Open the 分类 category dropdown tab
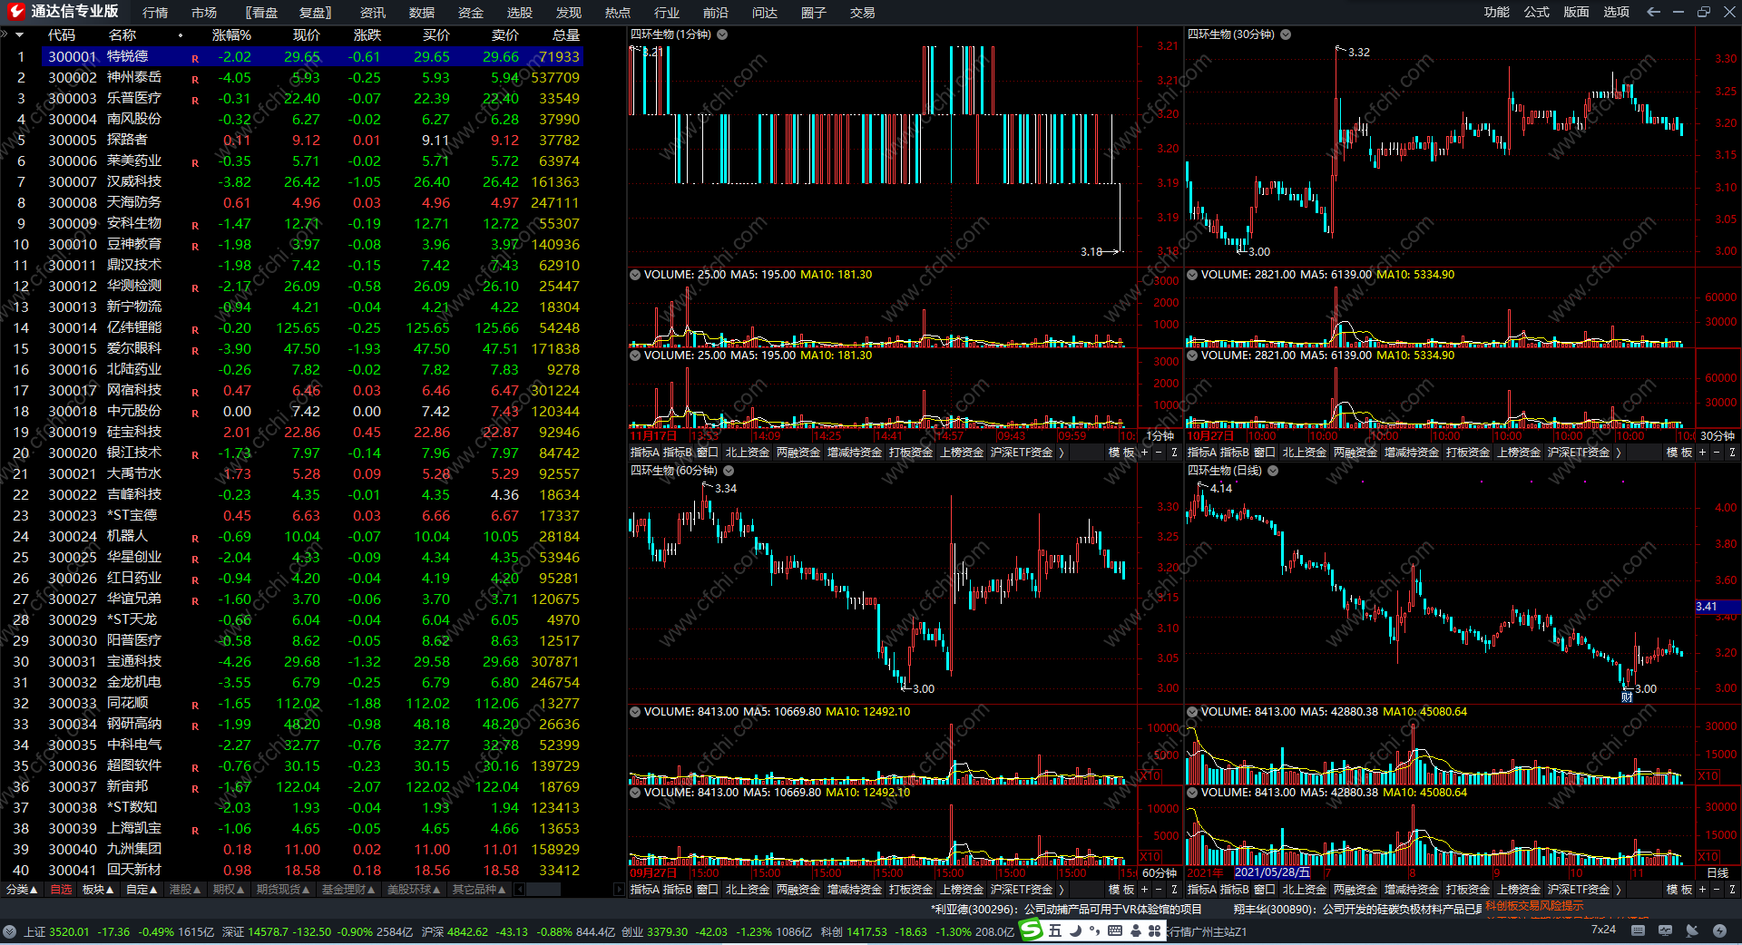The image size is (1742, 945). 22,890
